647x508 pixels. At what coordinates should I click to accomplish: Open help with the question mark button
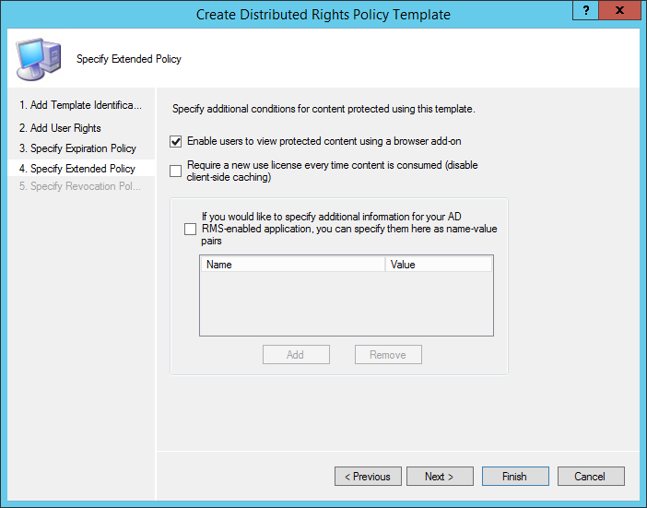click(585, 10)
